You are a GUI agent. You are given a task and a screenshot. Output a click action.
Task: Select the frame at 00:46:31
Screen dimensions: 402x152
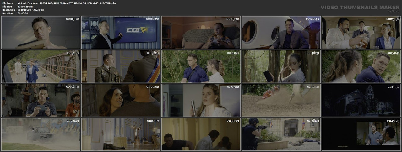281,66
